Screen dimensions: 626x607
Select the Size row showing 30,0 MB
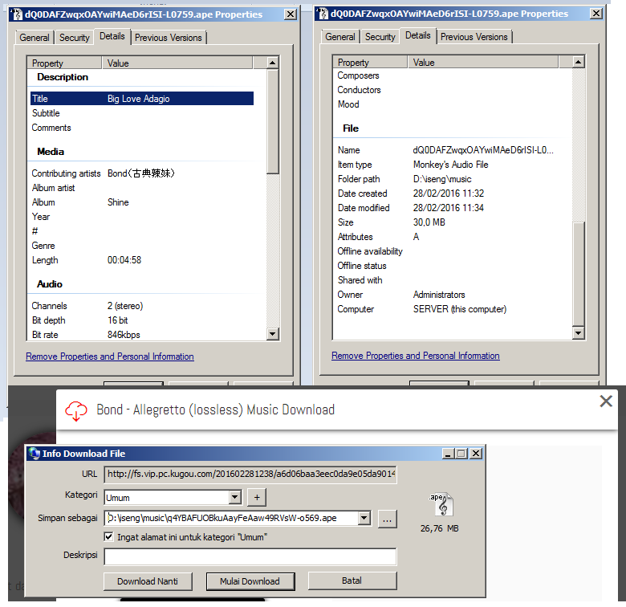(x=448, y=222)
